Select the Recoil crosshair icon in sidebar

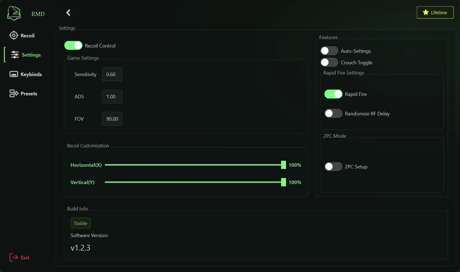pyautogui.click(x=14, y=35)
